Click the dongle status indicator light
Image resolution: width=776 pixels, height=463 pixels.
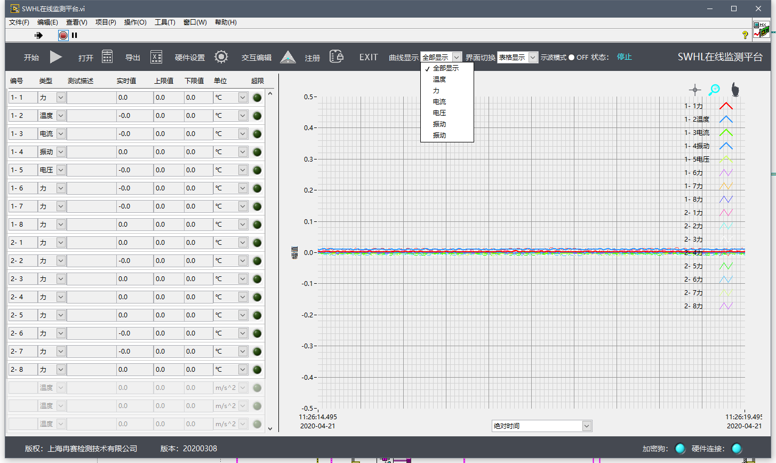click(680, 449)
